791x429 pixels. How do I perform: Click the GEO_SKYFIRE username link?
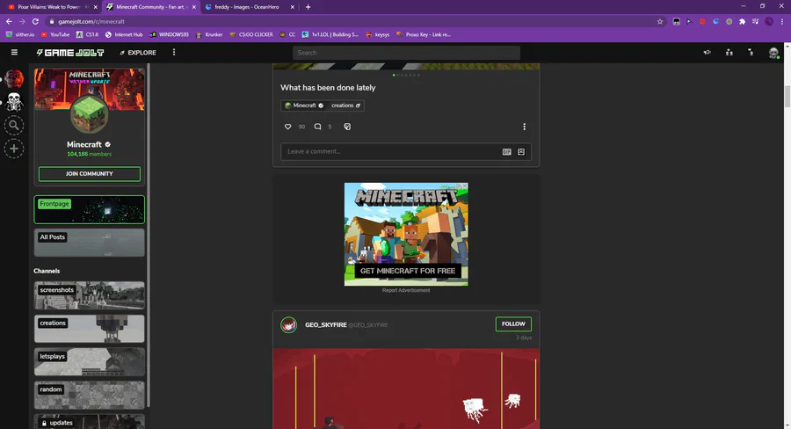(x=325, y=325)
